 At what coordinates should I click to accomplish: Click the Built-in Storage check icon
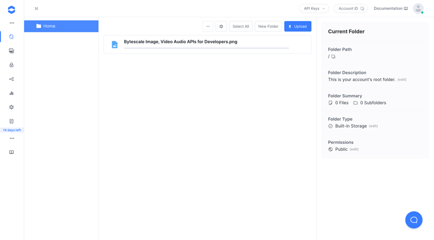coord(330,126)
